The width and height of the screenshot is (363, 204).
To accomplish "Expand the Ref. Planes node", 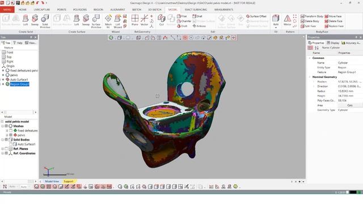I will (2, 148).
